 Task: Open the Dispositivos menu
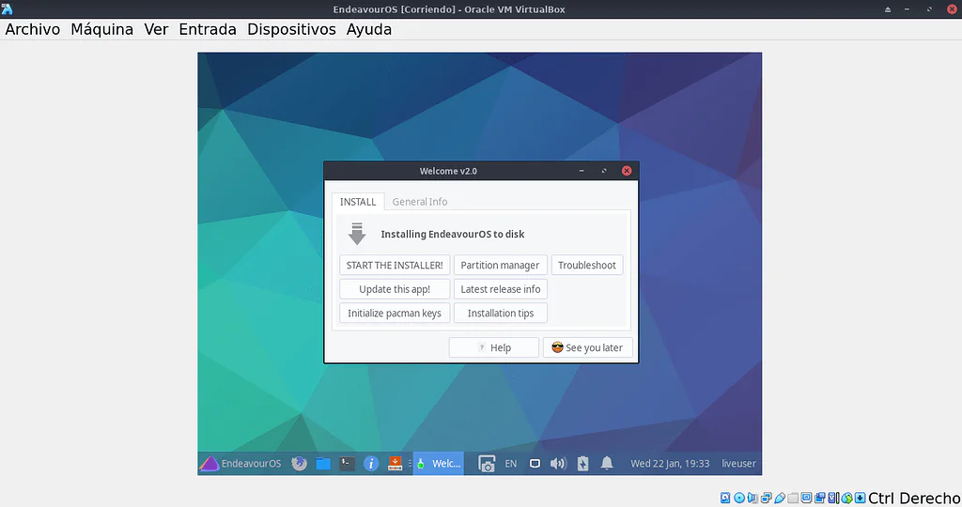tap(291, 29)
